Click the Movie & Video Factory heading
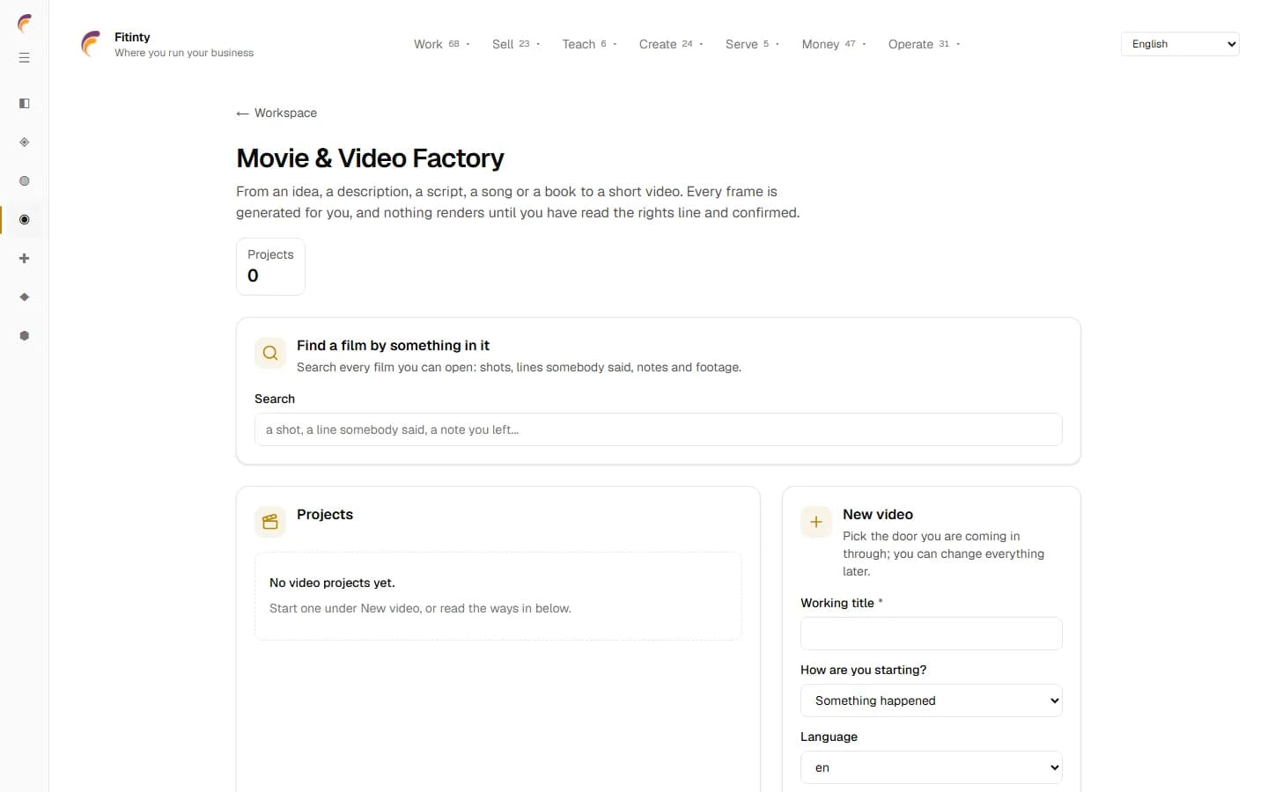This screenshot has width=1268, height=792. (370, 158)
